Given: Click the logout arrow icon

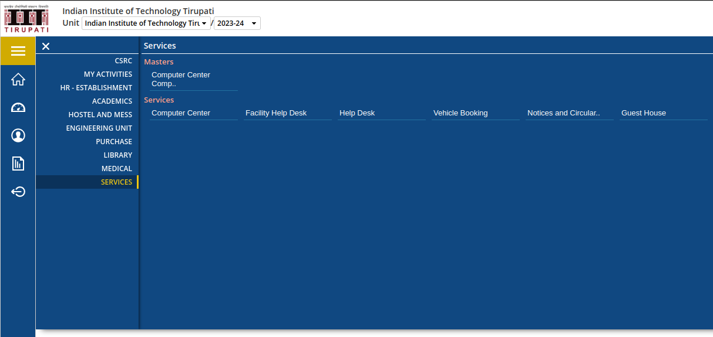Looking at the screenshot, I should point(18,192).
